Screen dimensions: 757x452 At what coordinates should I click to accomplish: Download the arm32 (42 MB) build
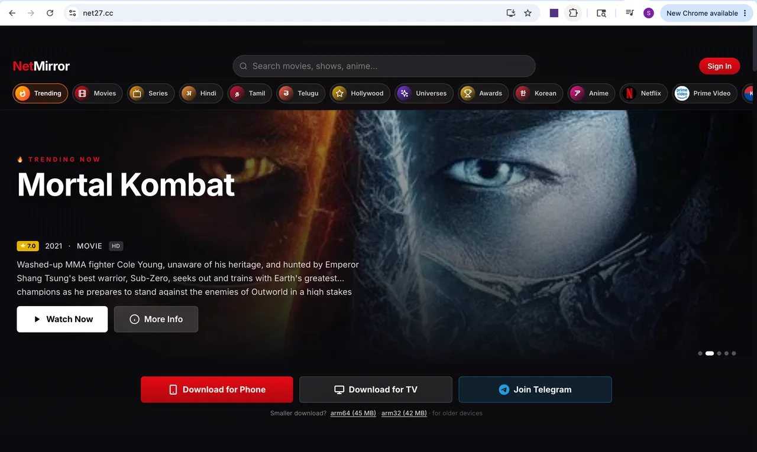pyautogui.click(x=404, y=413)
